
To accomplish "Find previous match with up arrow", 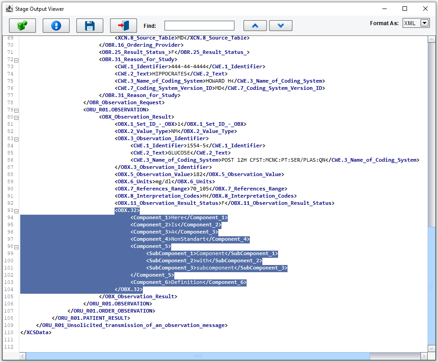I will click(255, 26).
